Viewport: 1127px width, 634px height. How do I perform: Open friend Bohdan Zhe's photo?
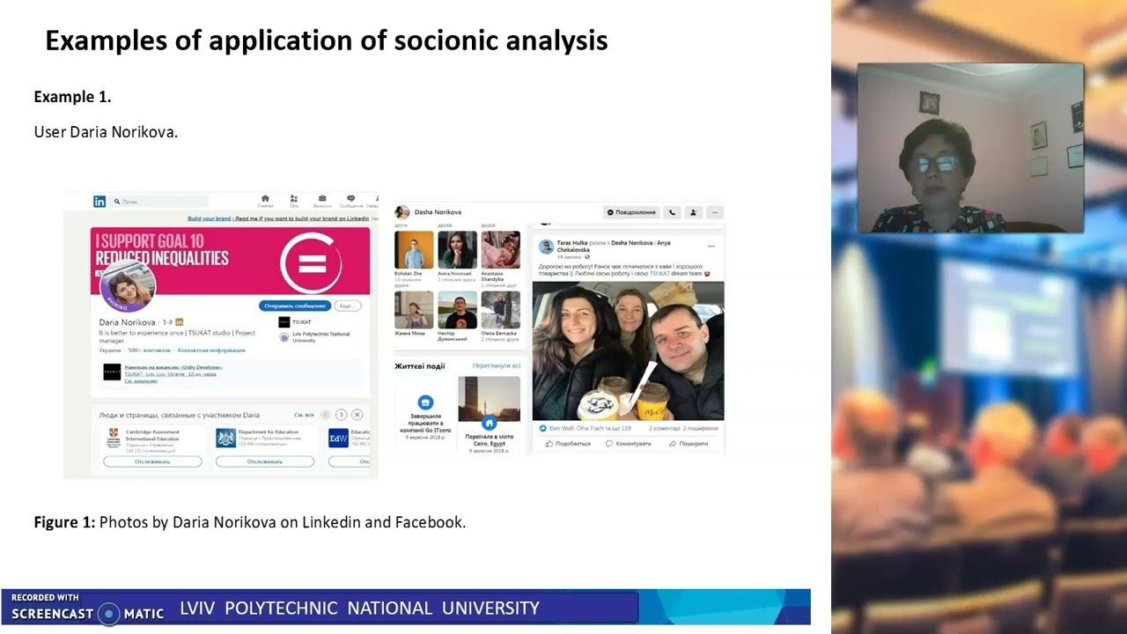tap(414, 249)
